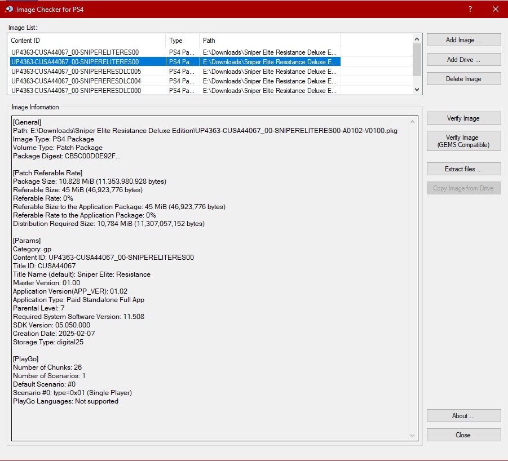Image resolution: width=508 pixels, height=461 pixels.
Task: Click the 'Title ID: CUSA44067' line
Action: click(45, 266)
